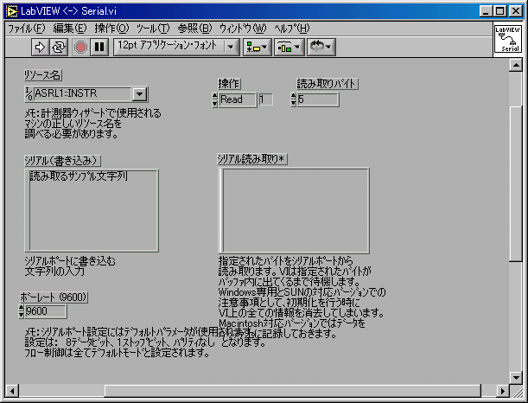The width and height of the screenshot is (528, 403).
Task: Click the vertical scrollbar thumb
Action: coord(516,183)
